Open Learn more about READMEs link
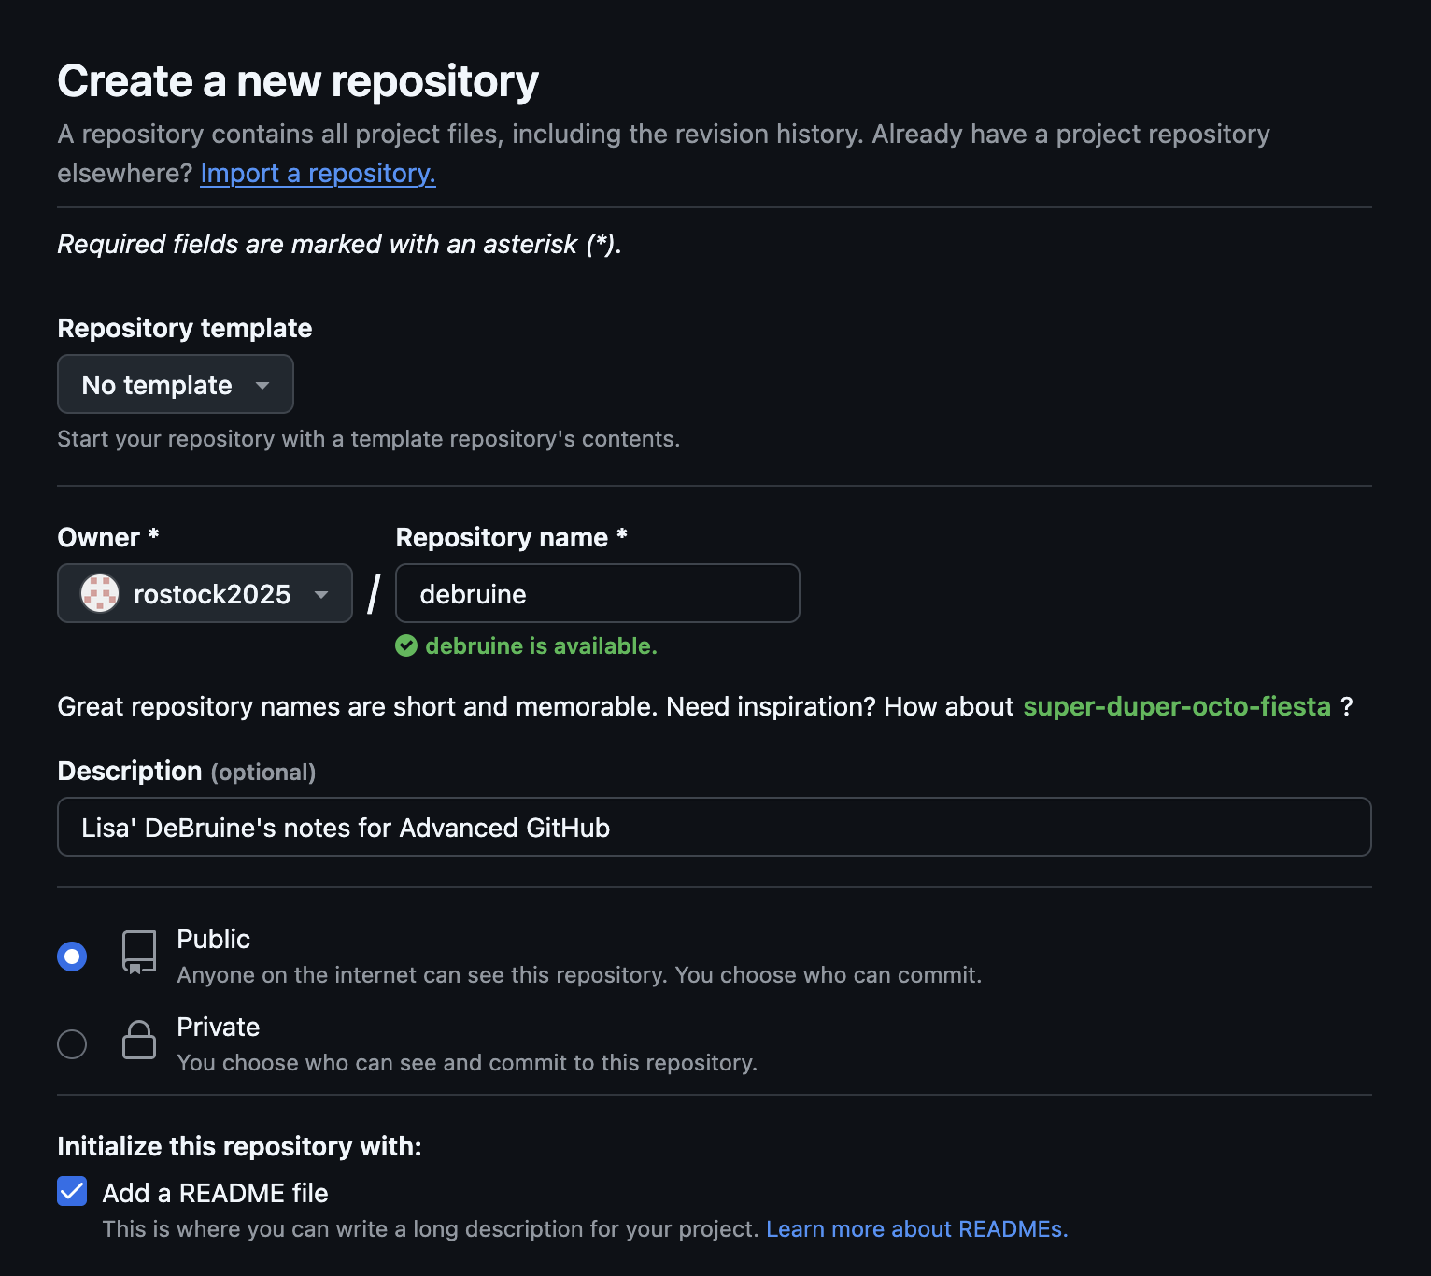1431x1276 pixels. click(x=916, y=1229)
